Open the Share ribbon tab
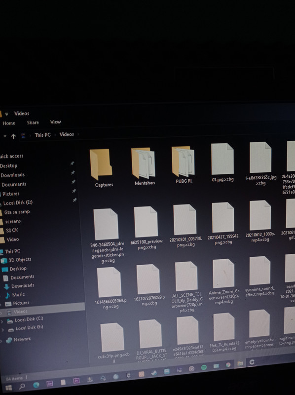Image resolution: width=295 pixels, height=395 pixels. coord(33,122)
